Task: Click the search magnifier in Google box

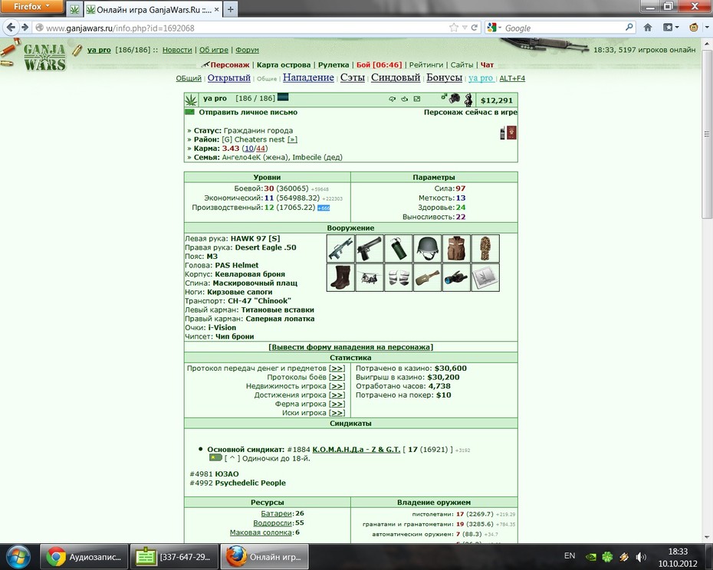Action: [629, 28]
